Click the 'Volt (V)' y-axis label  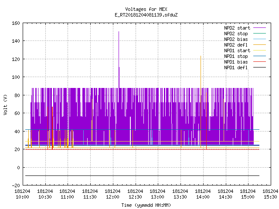click(x=5, y=104)
